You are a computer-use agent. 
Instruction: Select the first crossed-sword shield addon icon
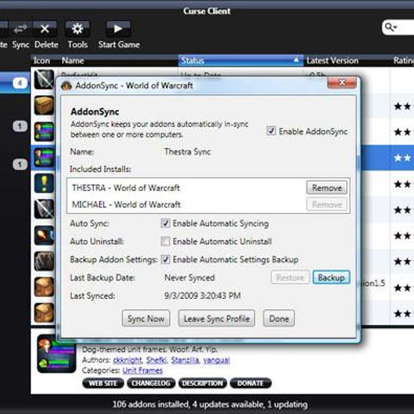44,79
